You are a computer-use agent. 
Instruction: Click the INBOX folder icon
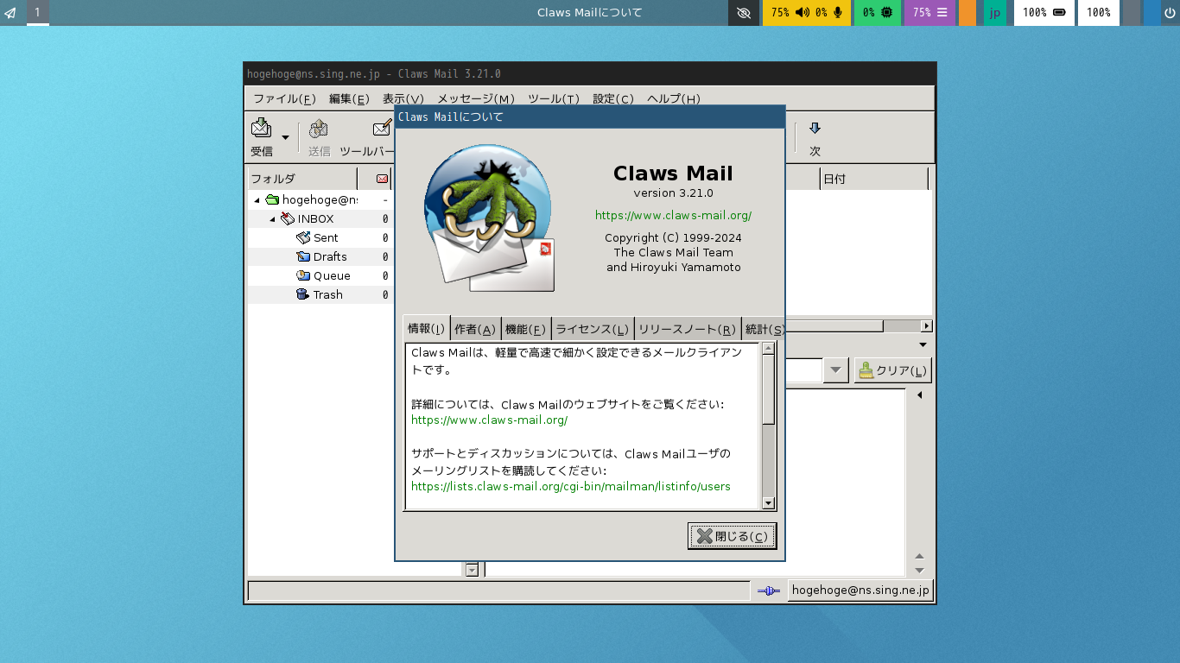[x=288, y=219]
